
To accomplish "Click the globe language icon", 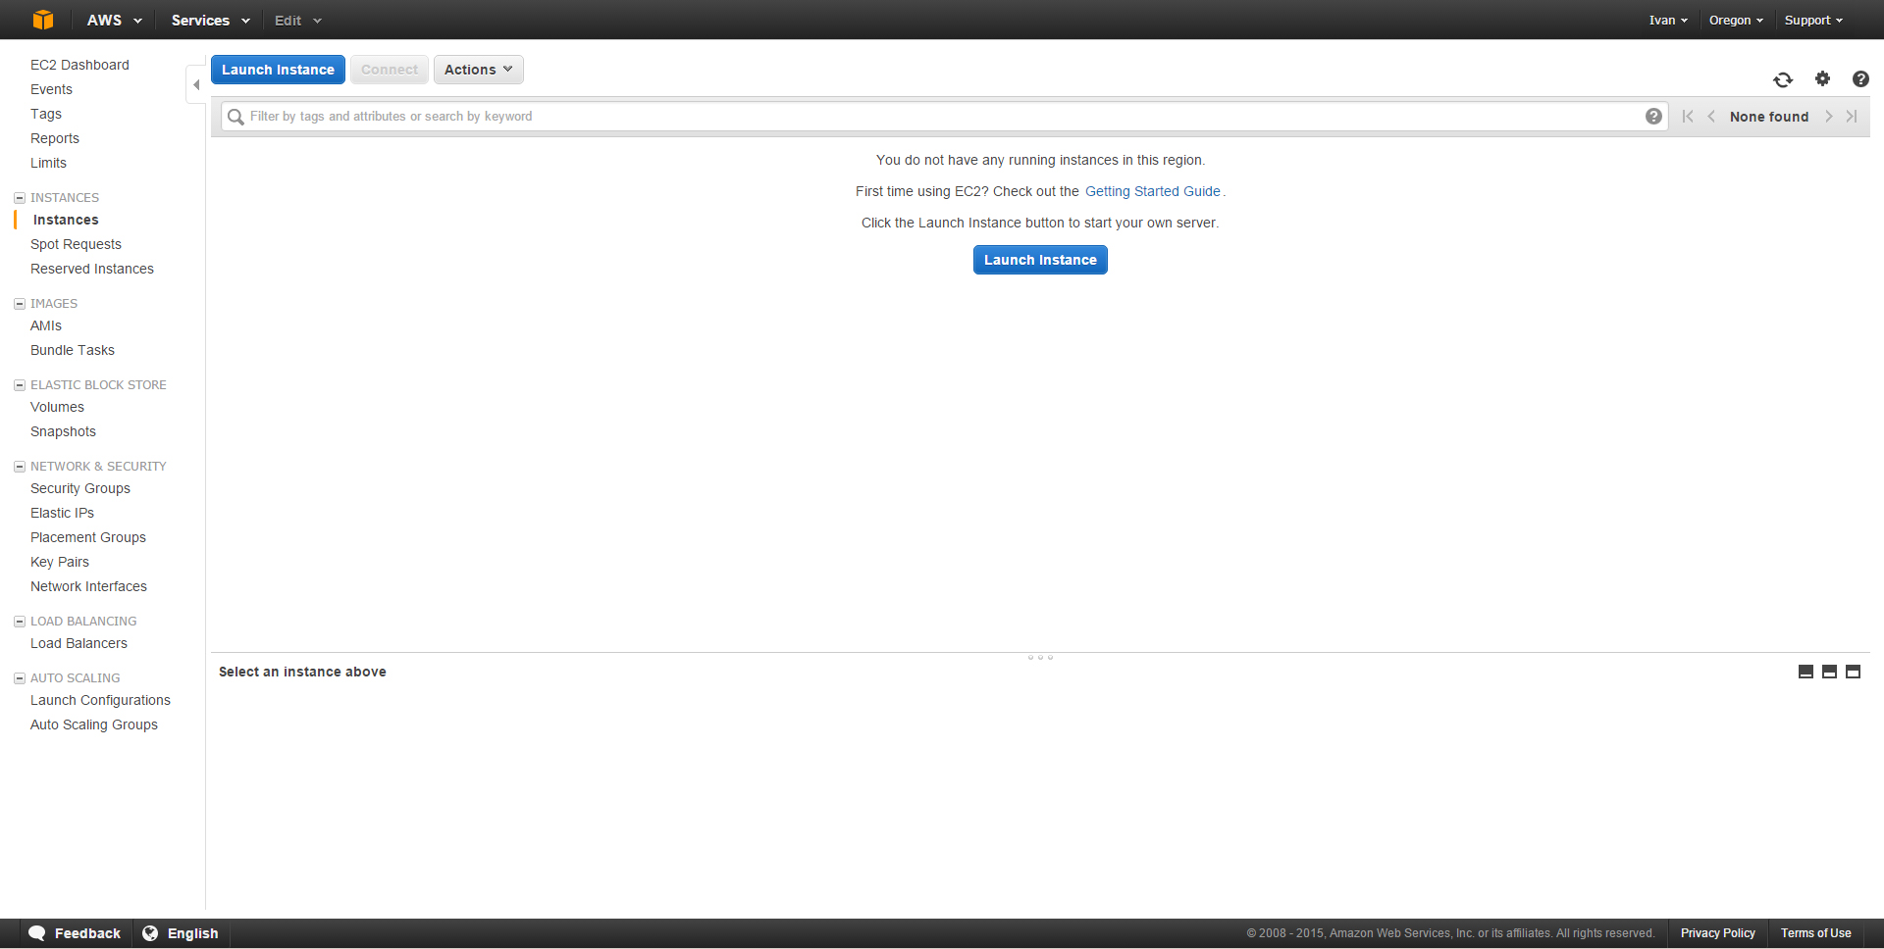I will 150,933.
